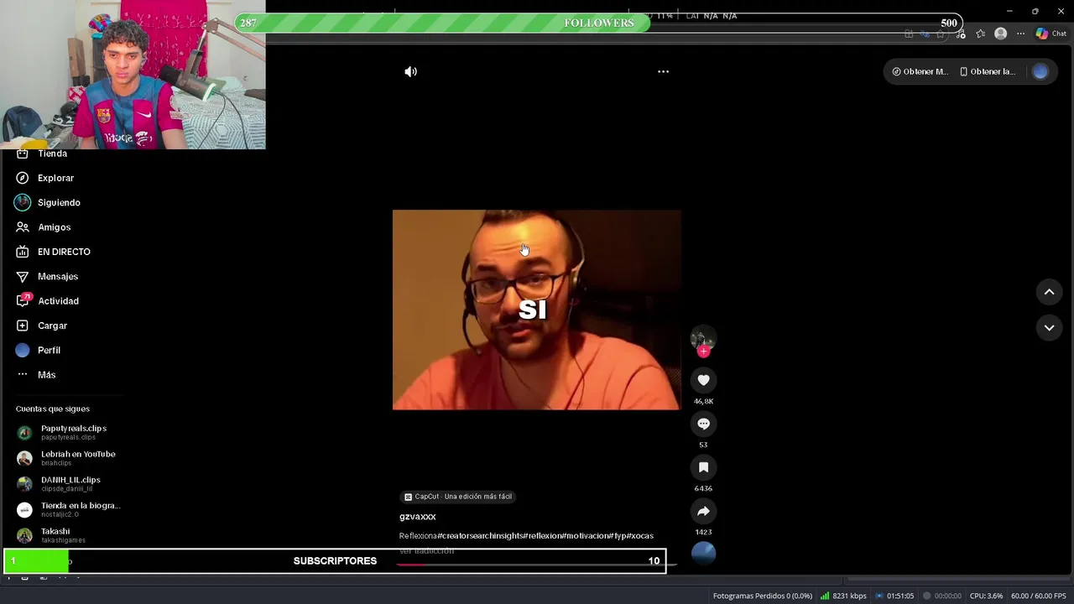The width and height of the screenshot is (1074, 604).
Task: Click the Fotogramas Perdidos status text
Action: [763, 596]
